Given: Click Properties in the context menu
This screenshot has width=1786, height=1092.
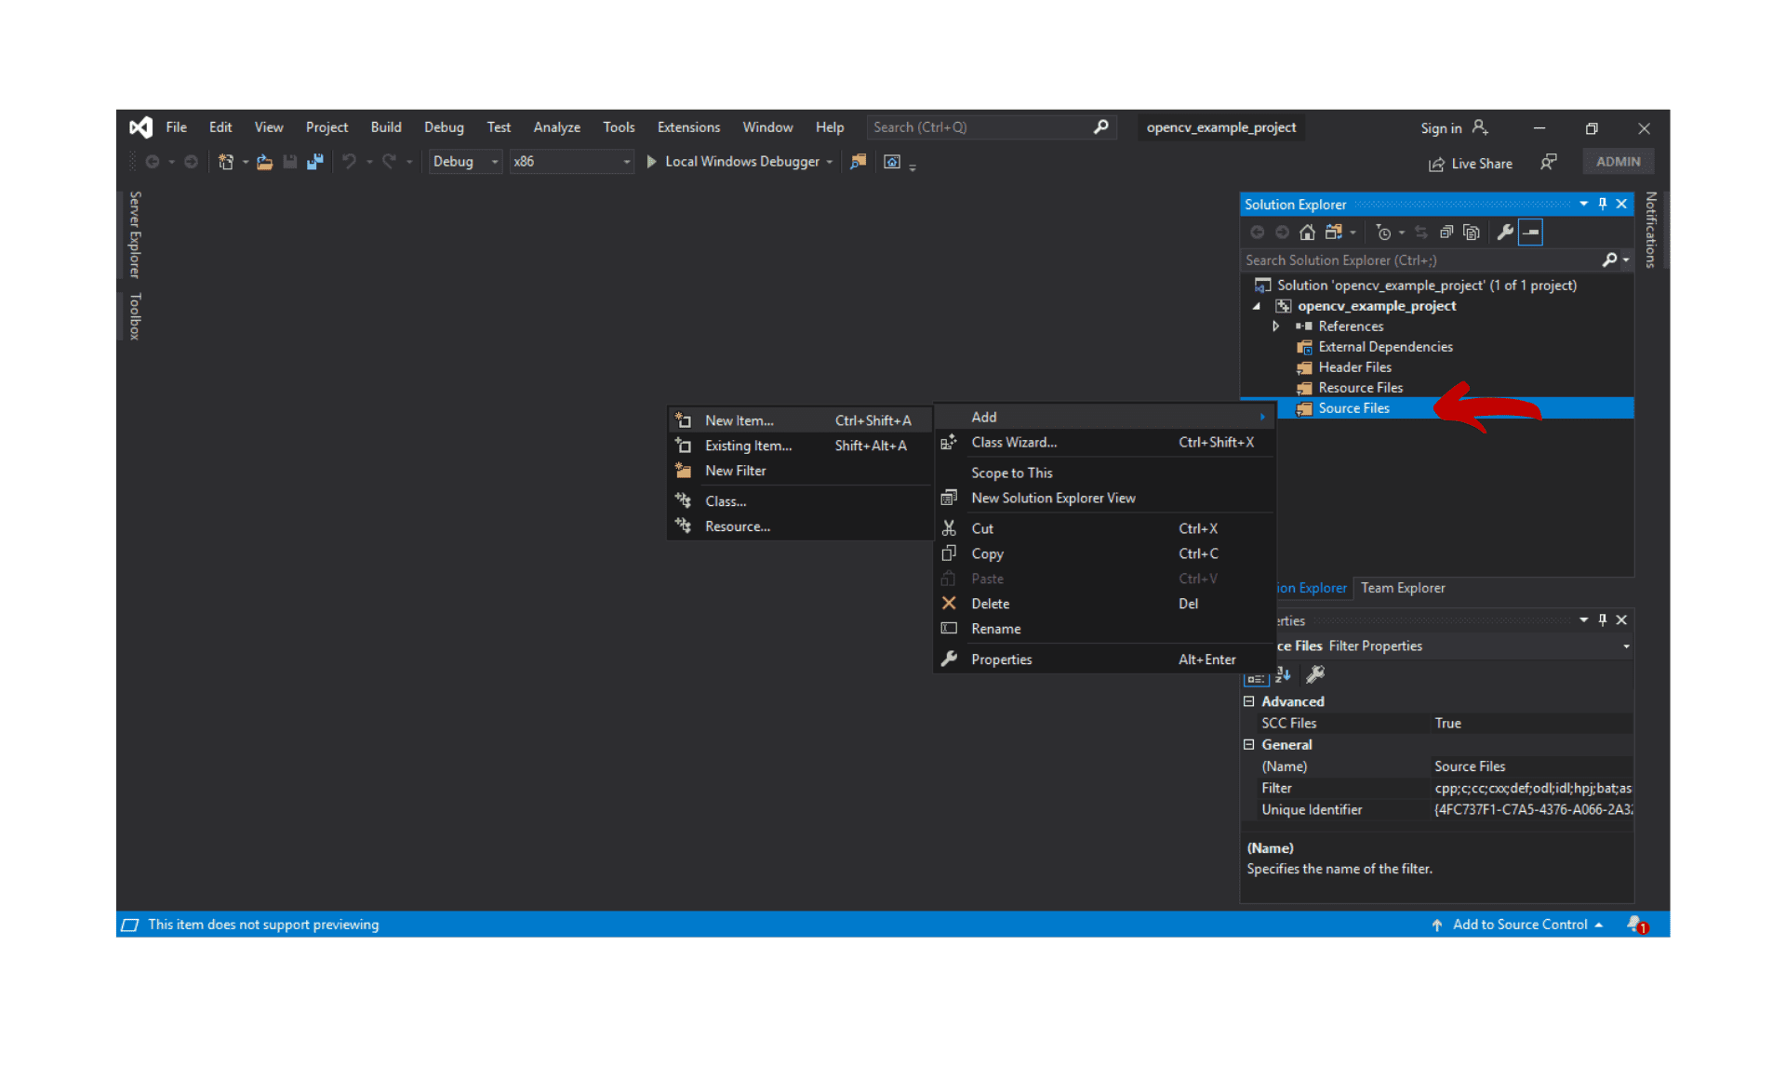Looking at the screenshot, I should pyautogui.click(x=1104, y=659).
